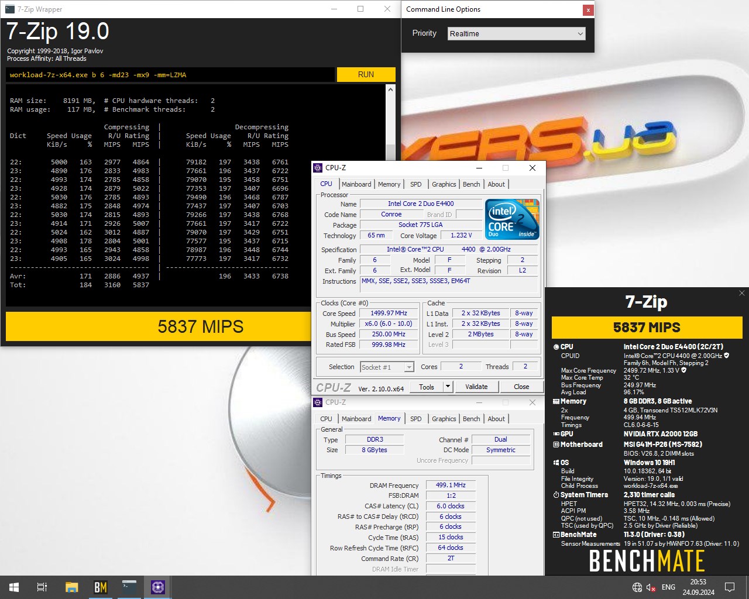The image size is (749, 599).
Task: Open About tab in lower CPU-Z window
Action: pos(496,419)
